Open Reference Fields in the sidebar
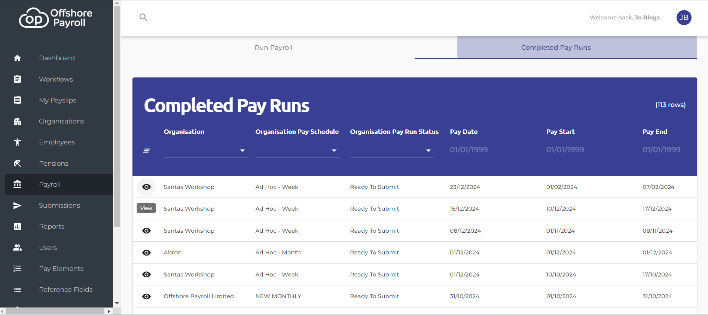The height and width of the screenshot is (315, 708). point(59,290)
